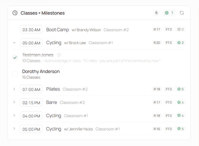This screenshot has width=199, height=146.
Task: Click the 04:00 PM time button
Action: tap(31, 115)
